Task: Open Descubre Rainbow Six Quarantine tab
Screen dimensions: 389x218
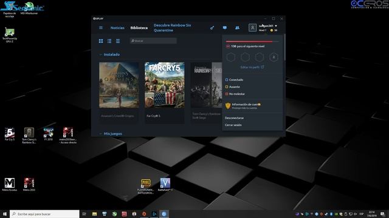Action: 173,28
